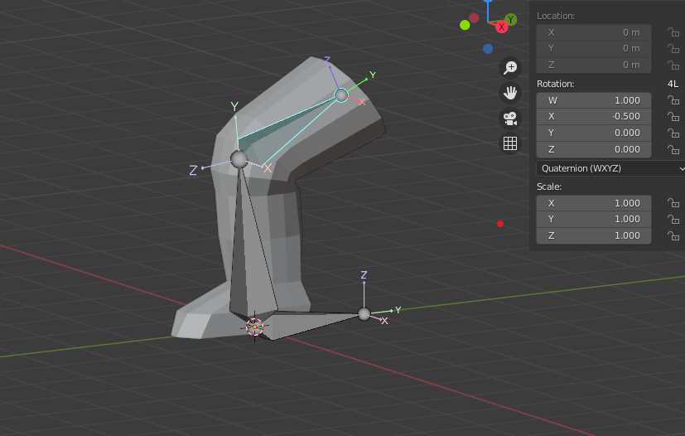Lock Rotation X with its padlock
This screenshot has width=685, height=436.
pos(673,117)
